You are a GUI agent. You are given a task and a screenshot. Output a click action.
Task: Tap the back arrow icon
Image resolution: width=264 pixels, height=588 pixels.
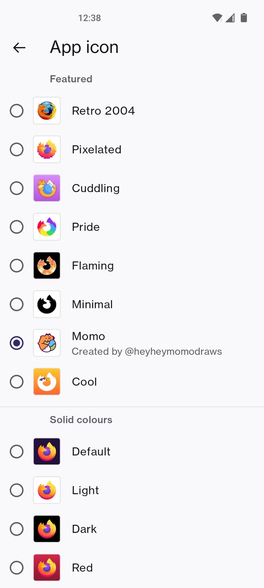tap(19, 48)
